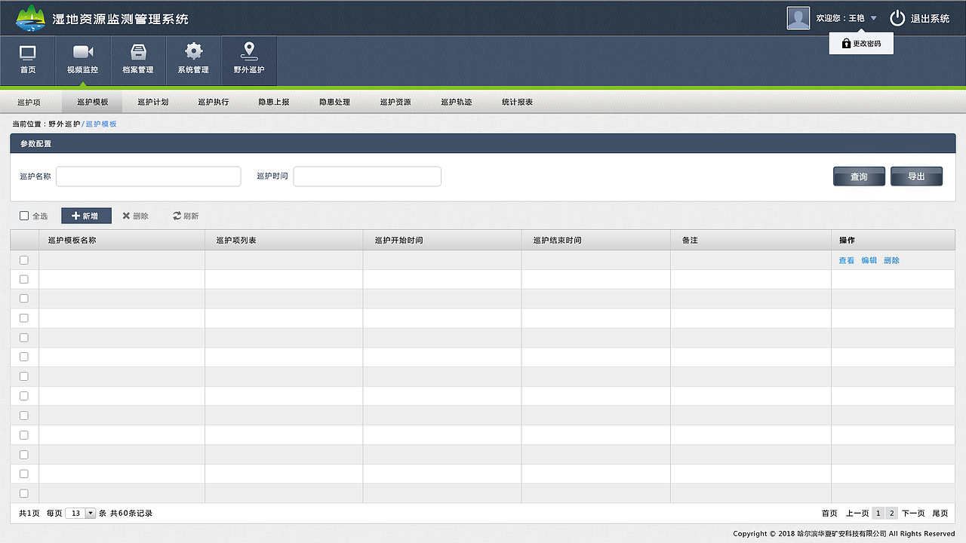Switch to the 巡护模板 tab
Image resolution: width=966 pixels, height=543 pixels.
click(x=93, y=102)
